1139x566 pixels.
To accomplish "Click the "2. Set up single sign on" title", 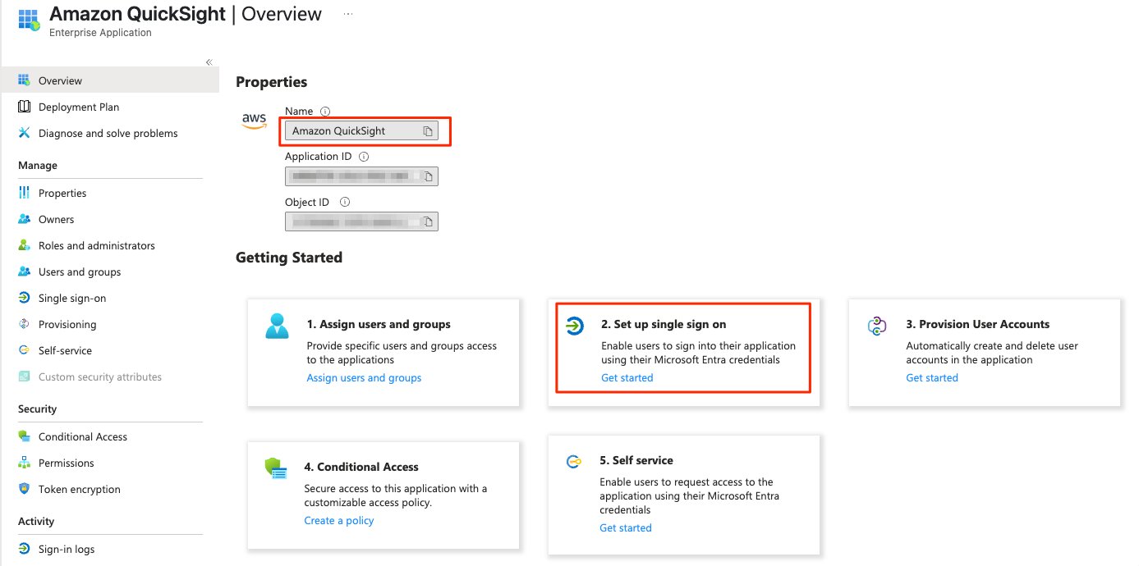I will tap(664, 324).
